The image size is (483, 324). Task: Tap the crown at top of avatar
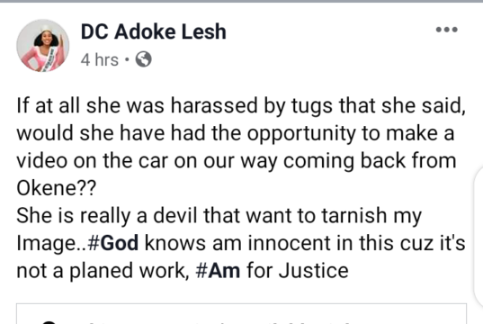pyautogui.click(x=46, y=29)
